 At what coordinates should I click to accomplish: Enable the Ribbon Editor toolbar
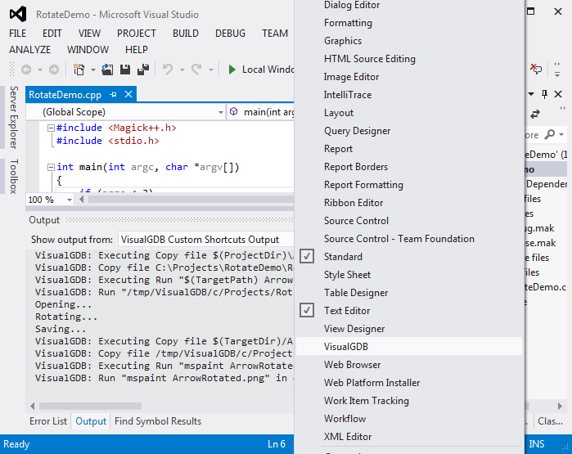(x=409, y=203)
